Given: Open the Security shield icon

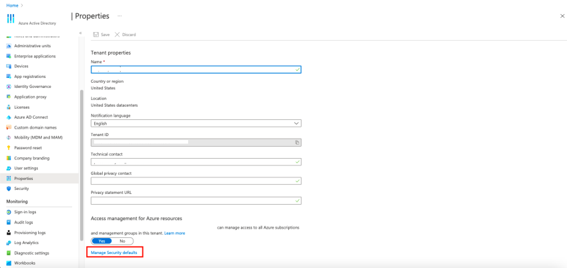Looking at the screenshot, I should coord(9,189).
